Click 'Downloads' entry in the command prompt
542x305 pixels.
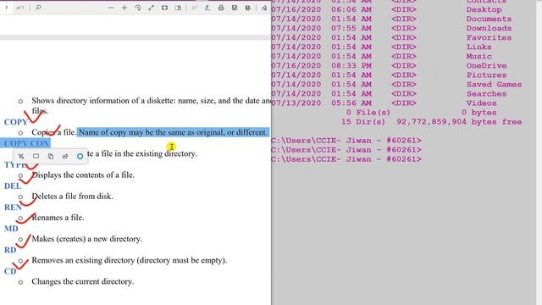(x=489, y=28)
